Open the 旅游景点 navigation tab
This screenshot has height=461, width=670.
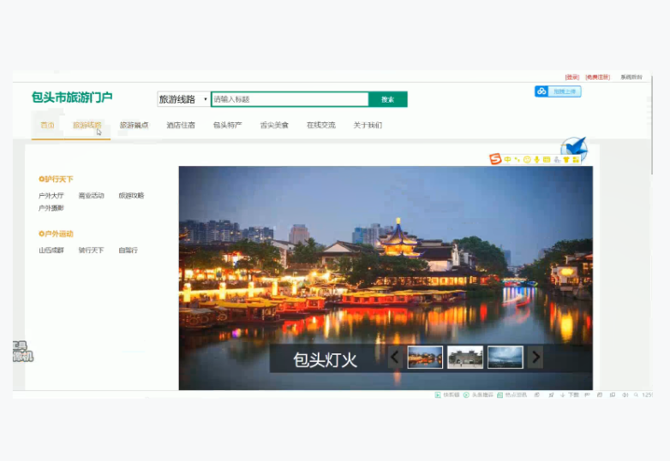[x=134, y=125]
